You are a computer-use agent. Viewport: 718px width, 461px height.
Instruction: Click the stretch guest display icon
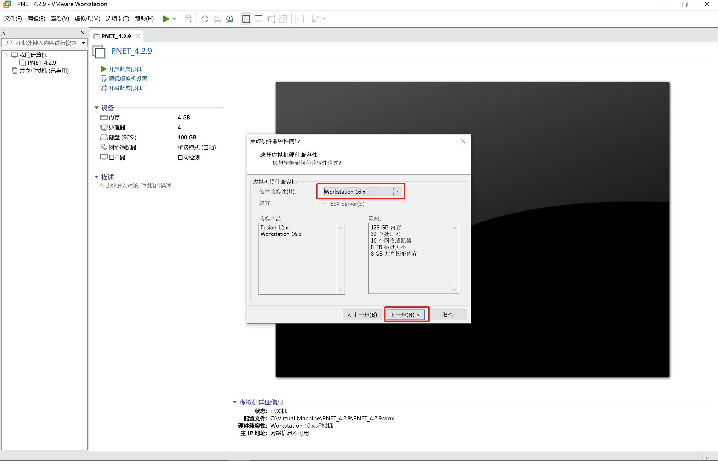(316, 19)
